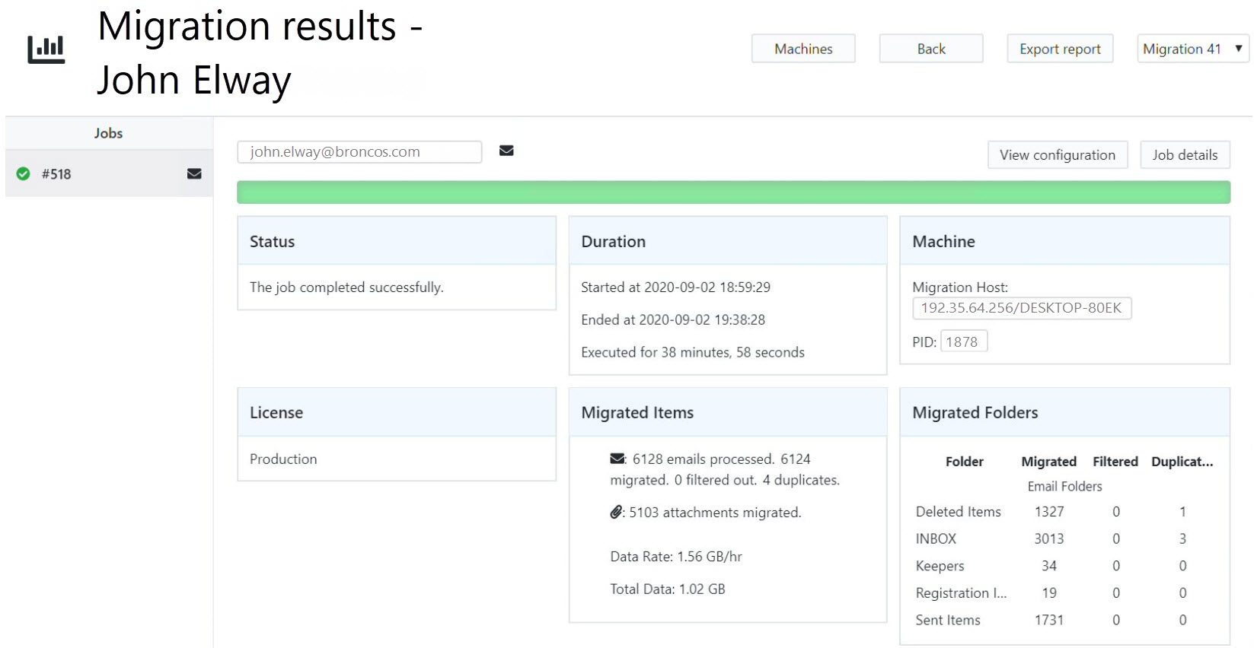The image size is (1254, 648).
Task: Click the Folder column header
Action: (x=964, y=462)
